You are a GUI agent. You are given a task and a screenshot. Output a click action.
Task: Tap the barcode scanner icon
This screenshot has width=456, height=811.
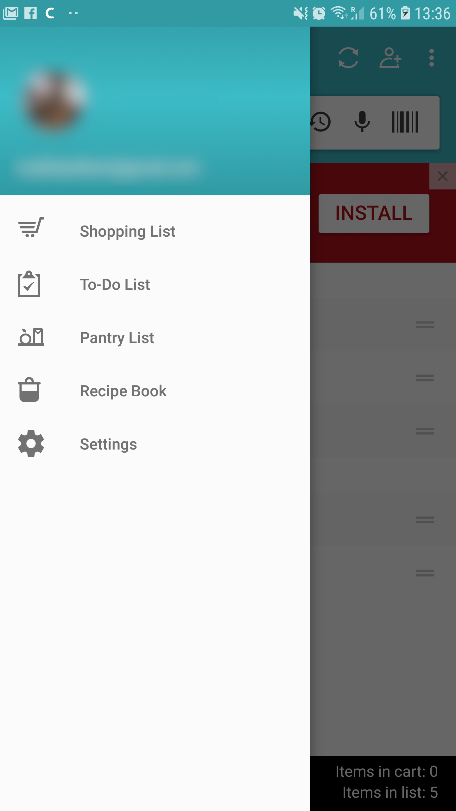click(405, 122)
